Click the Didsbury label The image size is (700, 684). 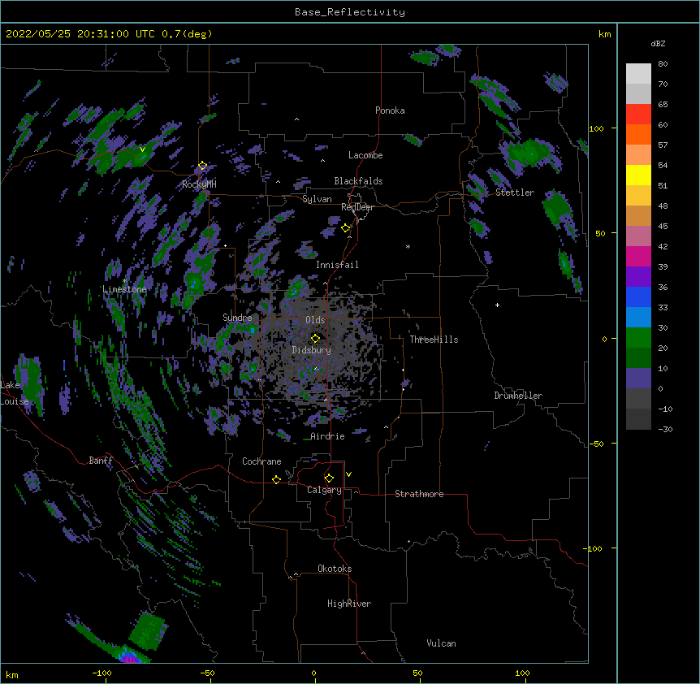[312, 350]
